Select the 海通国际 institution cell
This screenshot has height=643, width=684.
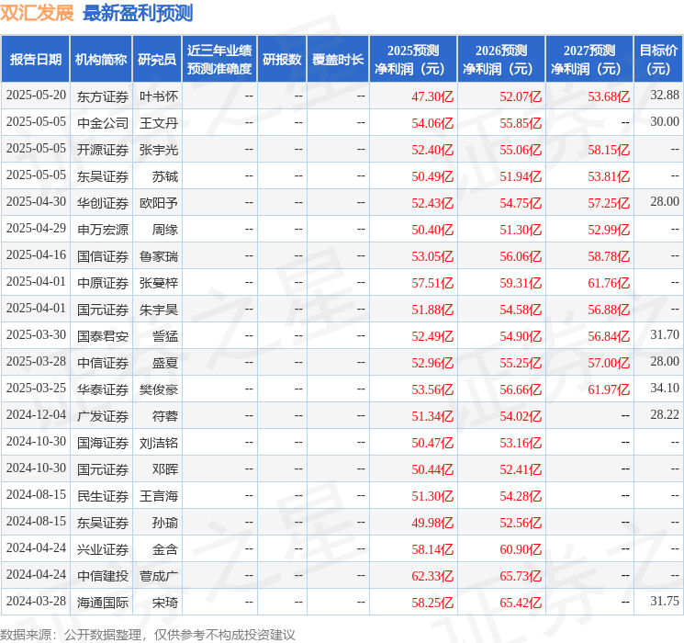coord(103,603)
